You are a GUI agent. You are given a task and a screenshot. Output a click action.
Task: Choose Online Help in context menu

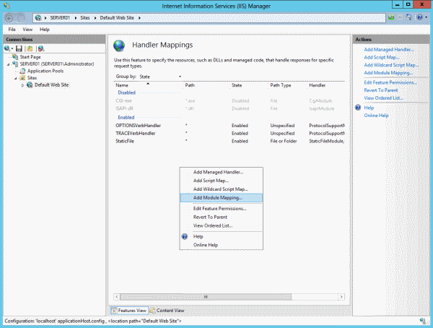[222, 245]
